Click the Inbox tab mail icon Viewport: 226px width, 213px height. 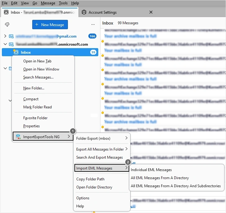[6, 12]
